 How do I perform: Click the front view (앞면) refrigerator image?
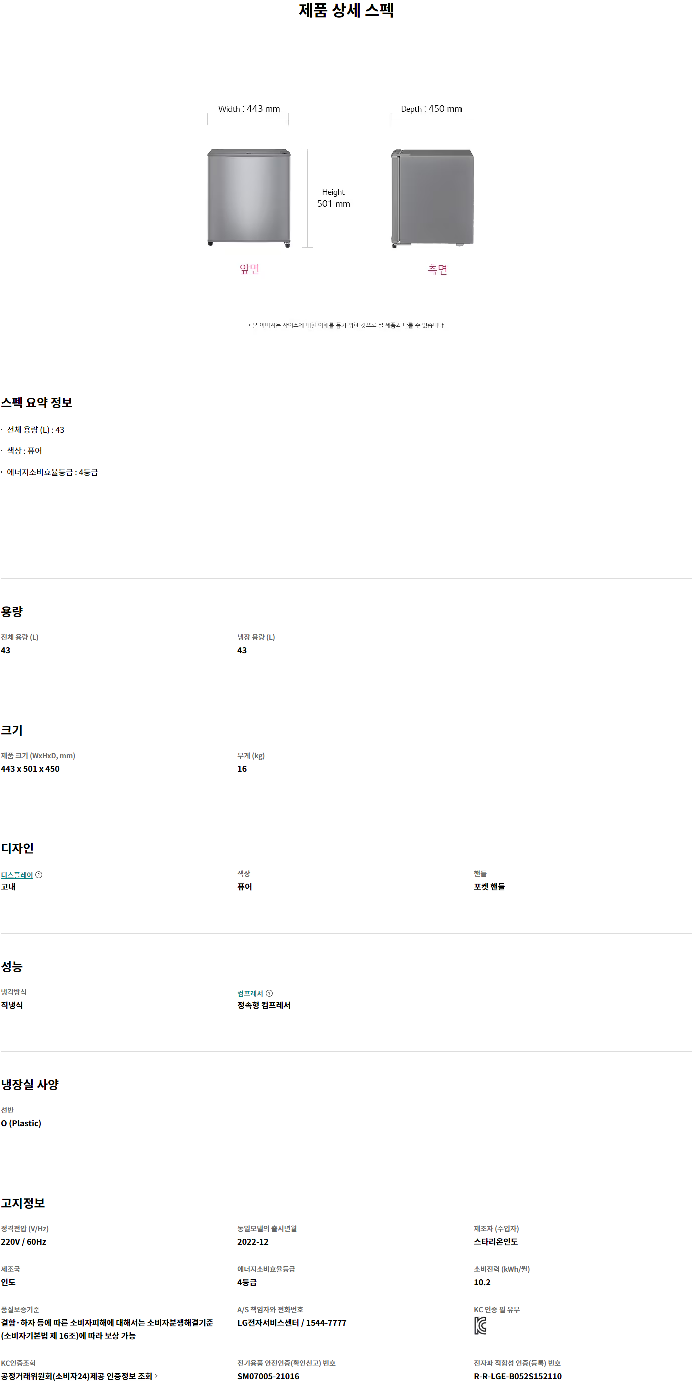[249, 197]
